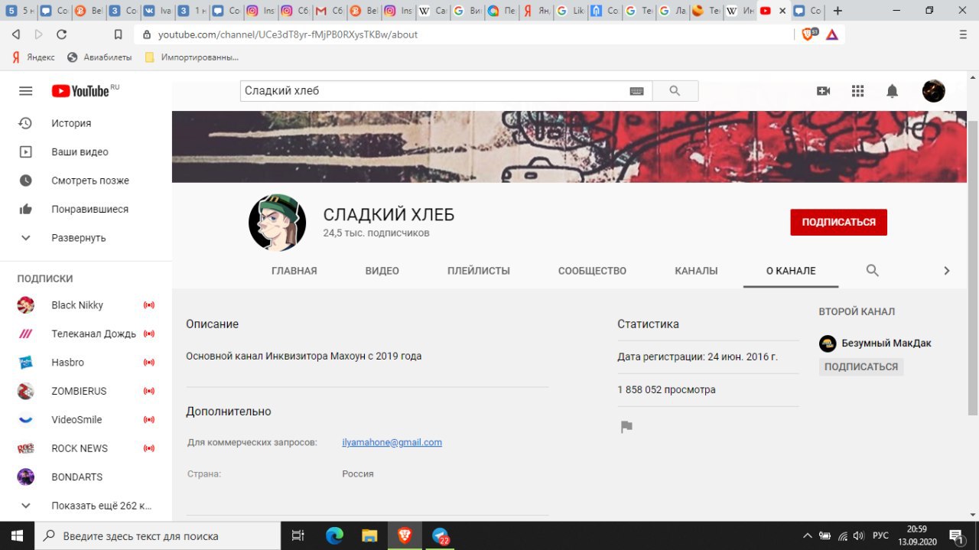Open the Авиабилеты bookmark

100,57
